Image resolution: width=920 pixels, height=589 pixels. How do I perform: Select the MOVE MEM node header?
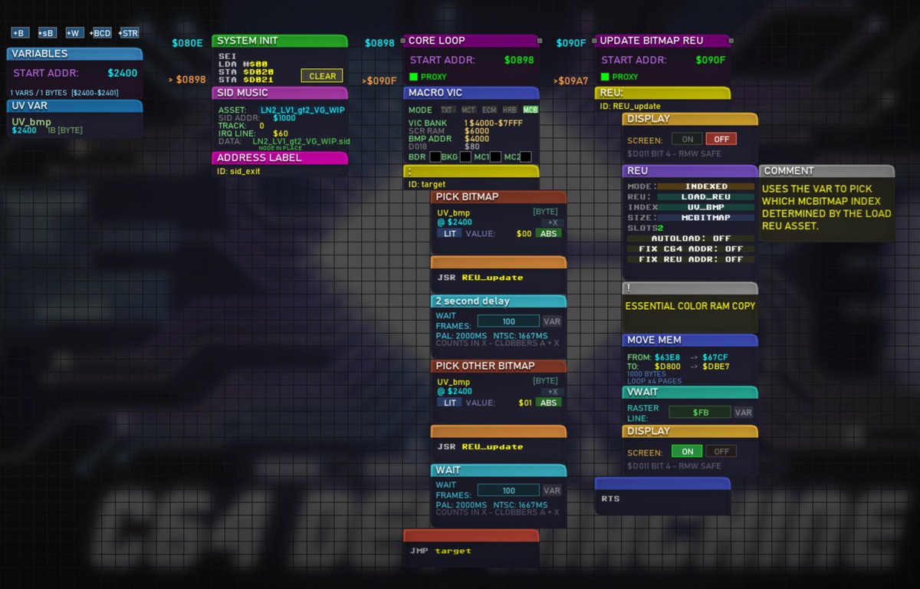point(690,341)
